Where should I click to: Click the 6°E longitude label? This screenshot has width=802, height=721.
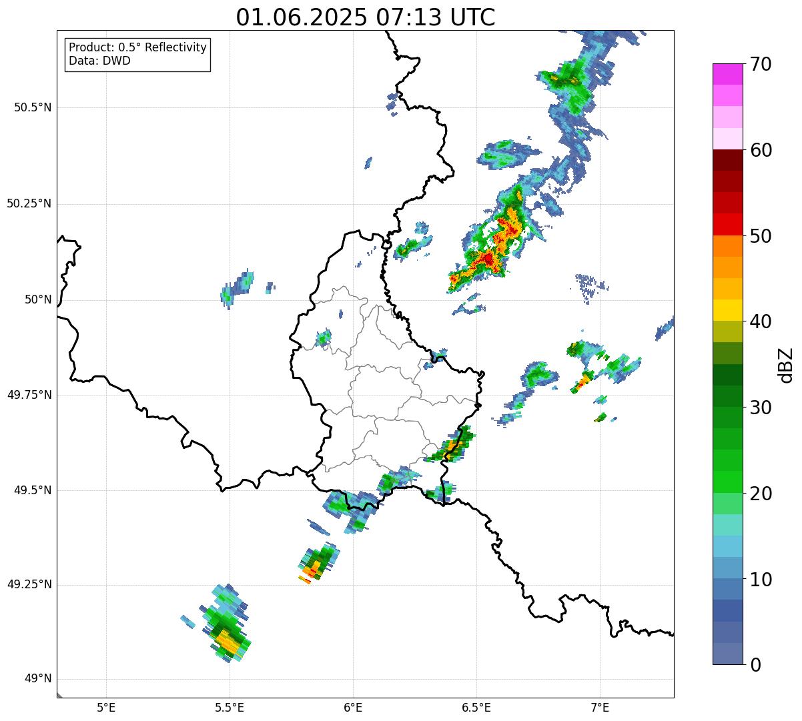[x=353, y=707]
